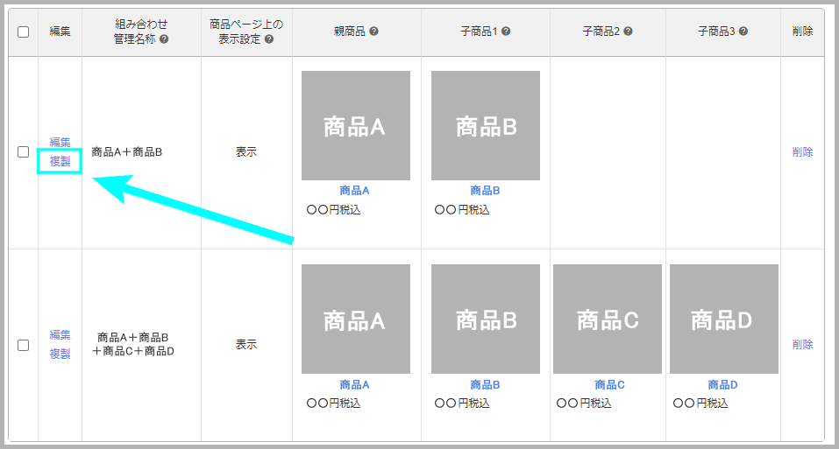
Task: Click 複製 link for 商品A＋商品B＋商品C＋商品D row
Action: point(60,354)
